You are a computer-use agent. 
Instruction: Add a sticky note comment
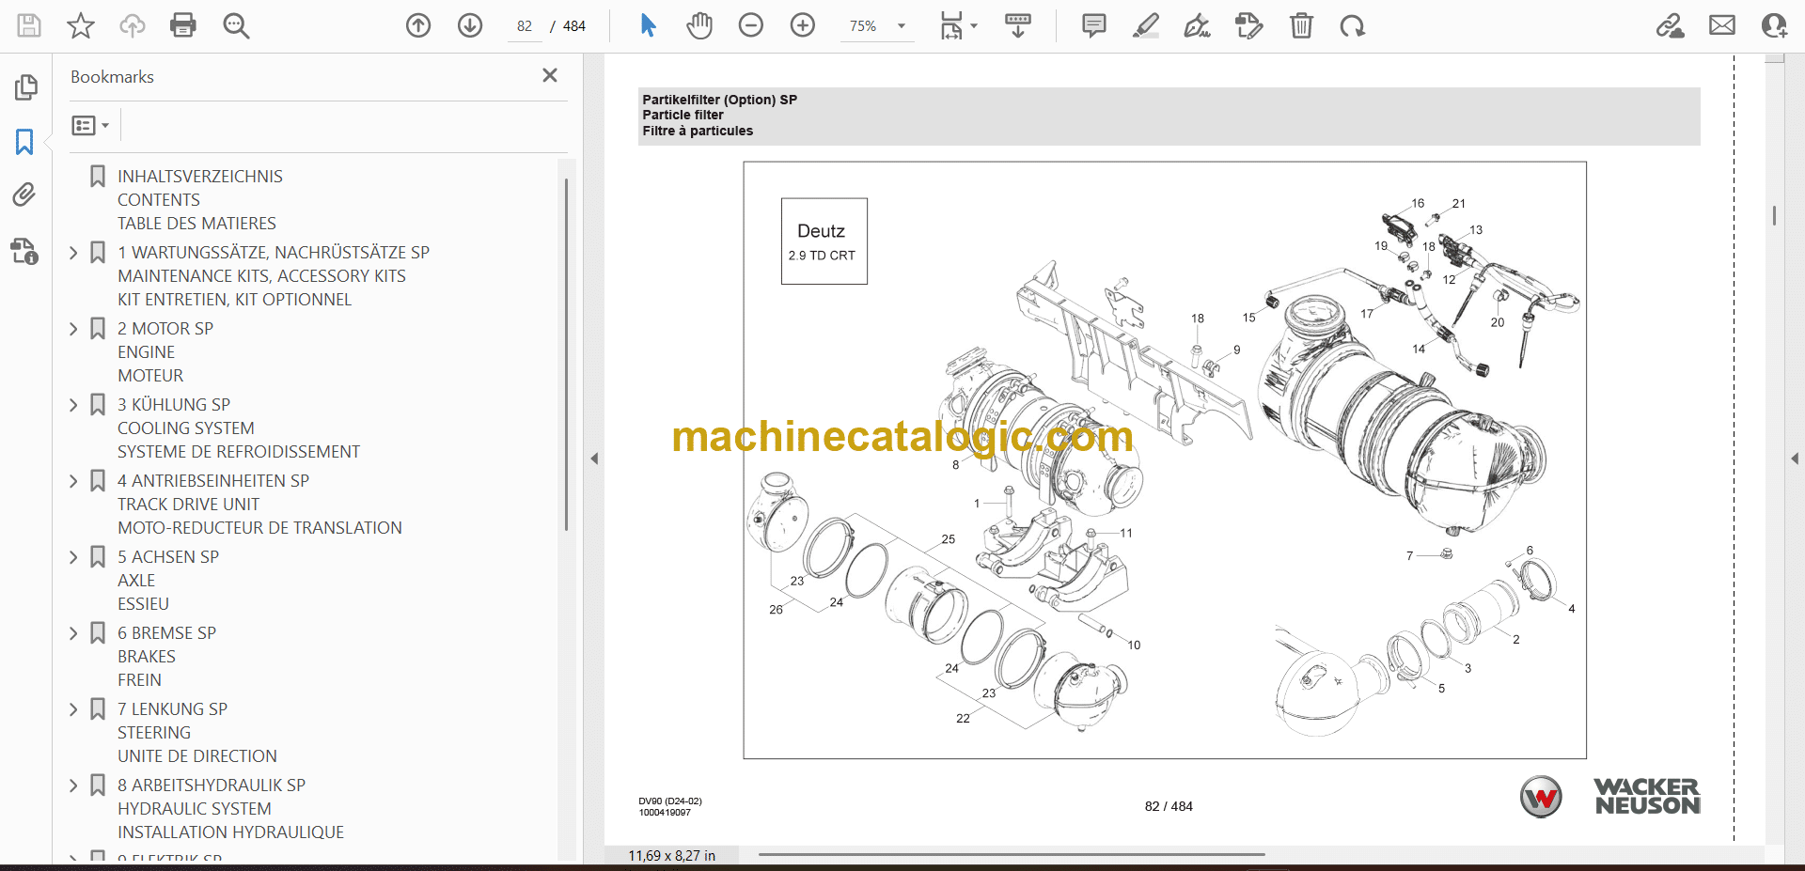(x=1093, y=25)
